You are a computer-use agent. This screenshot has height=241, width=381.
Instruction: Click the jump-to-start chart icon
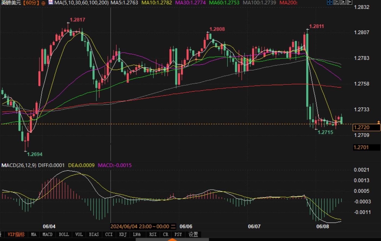(336, 2)
